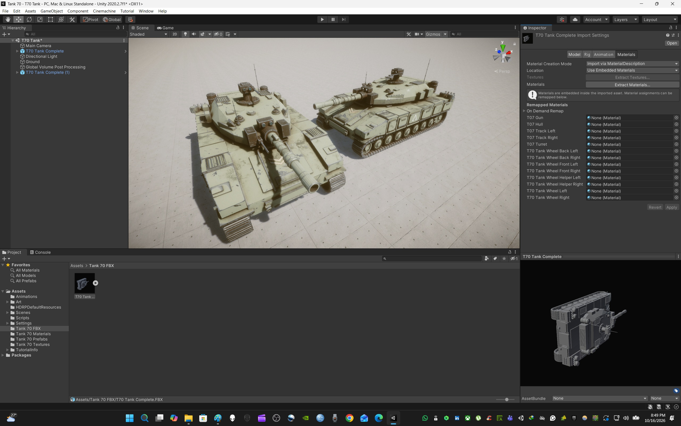Image resolution: width=681 pixels, height=426 pixels.
Task: Click the Open button in Inspector
Action: click(x=671, y=43)
